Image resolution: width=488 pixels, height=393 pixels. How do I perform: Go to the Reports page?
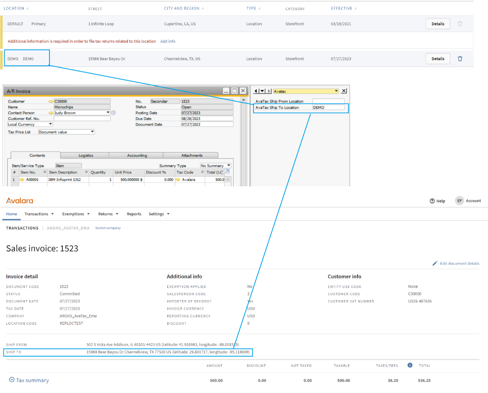(134, 214)
